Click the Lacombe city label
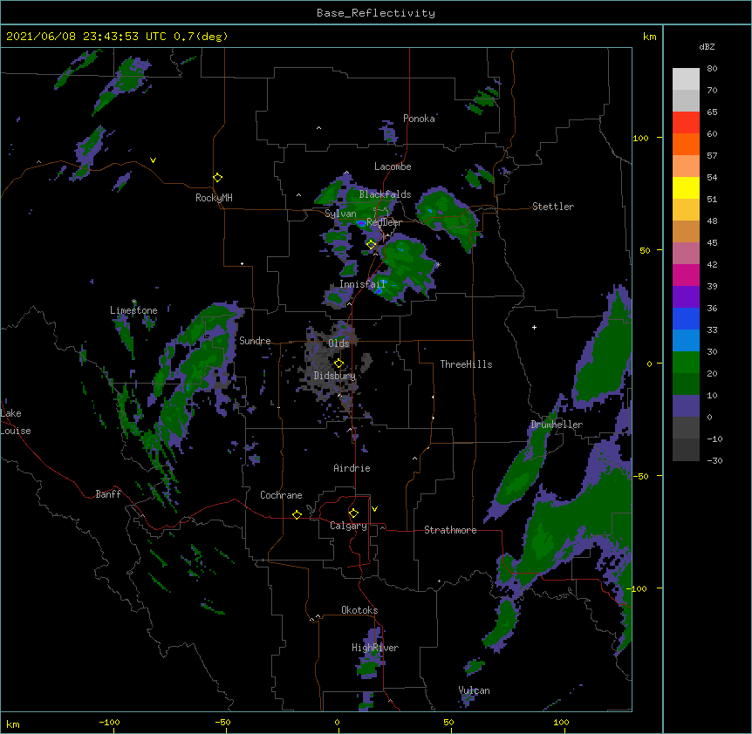Viewport: 752px width, 734px height. [393, 167]
